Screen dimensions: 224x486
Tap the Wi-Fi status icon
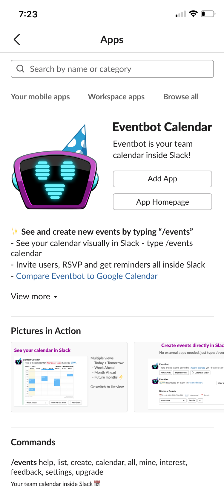pos(194,14)
